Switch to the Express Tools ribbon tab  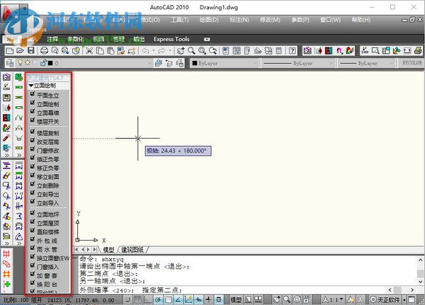tap(171, 39)
